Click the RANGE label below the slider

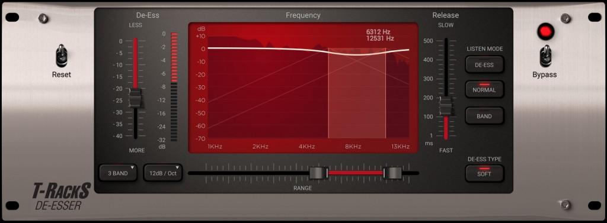point(303,188)
